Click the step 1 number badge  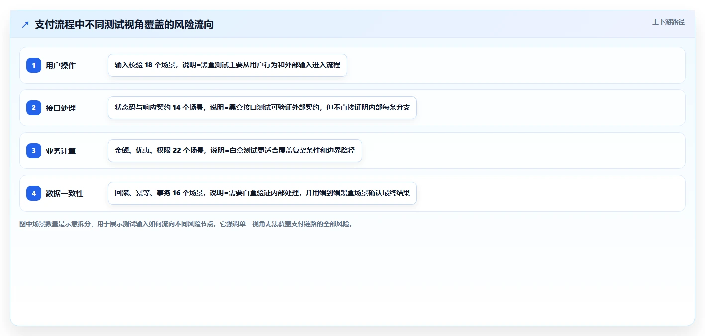click(34, 65)
